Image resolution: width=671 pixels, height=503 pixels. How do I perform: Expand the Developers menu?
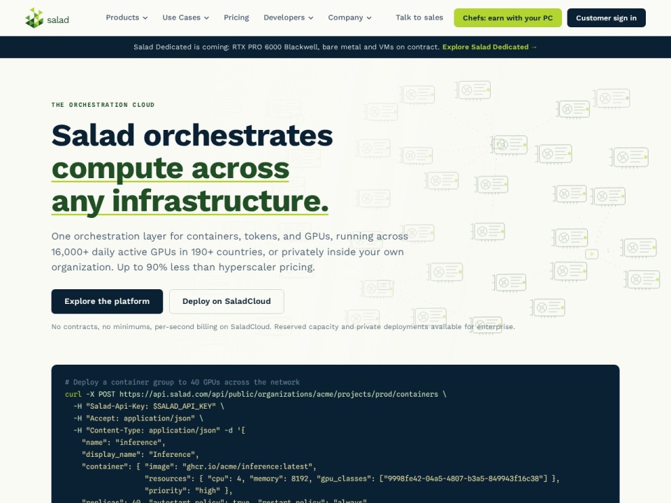tap(289, 17)
